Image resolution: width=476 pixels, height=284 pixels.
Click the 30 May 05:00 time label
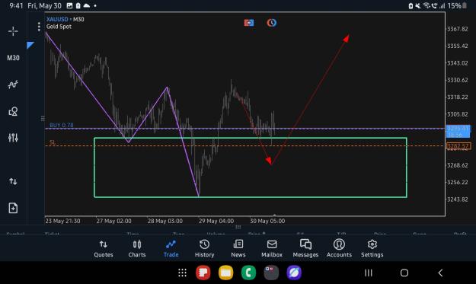click(267, 222)
